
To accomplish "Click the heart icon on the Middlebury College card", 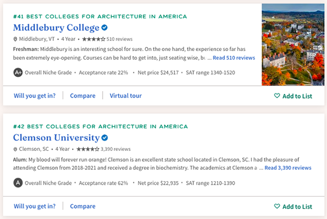I will click(x=277, y=96).
